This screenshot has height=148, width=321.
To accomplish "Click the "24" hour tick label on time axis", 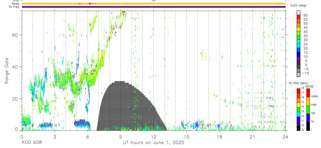I will (x=285, y=137).
